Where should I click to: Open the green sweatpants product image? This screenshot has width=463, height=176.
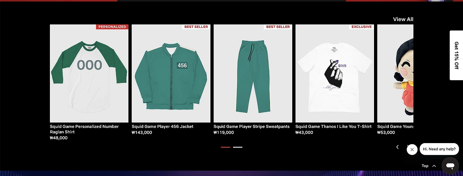click(x=253, y=73)
